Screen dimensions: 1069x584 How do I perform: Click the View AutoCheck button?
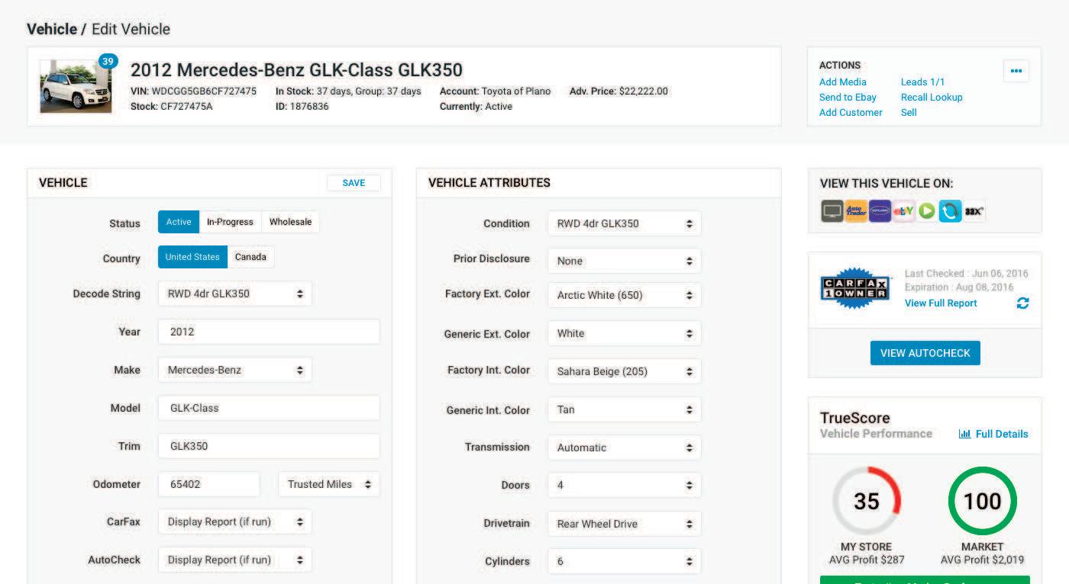pos(925,353)
